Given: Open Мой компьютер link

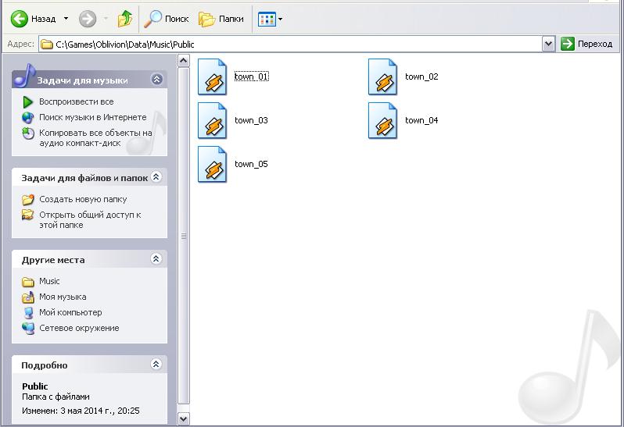Looking at the screenshot, I should coord(70,312).
